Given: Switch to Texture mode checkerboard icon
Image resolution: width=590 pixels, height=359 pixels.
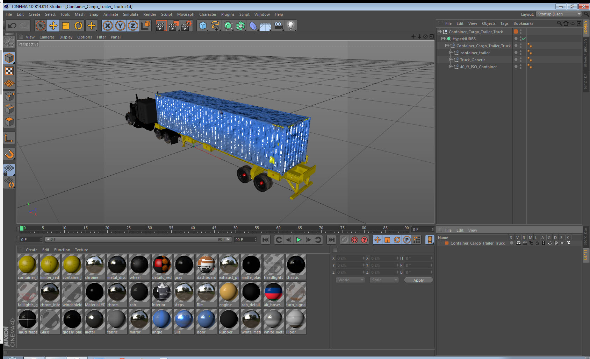Looking at the screenshot, I should 9,71.
